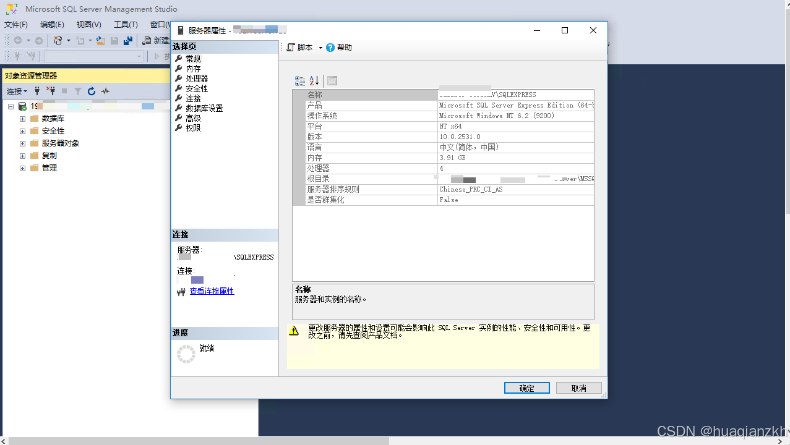
Task: Open the 连接 dropdown in Object Explorer
Action: 17,91
